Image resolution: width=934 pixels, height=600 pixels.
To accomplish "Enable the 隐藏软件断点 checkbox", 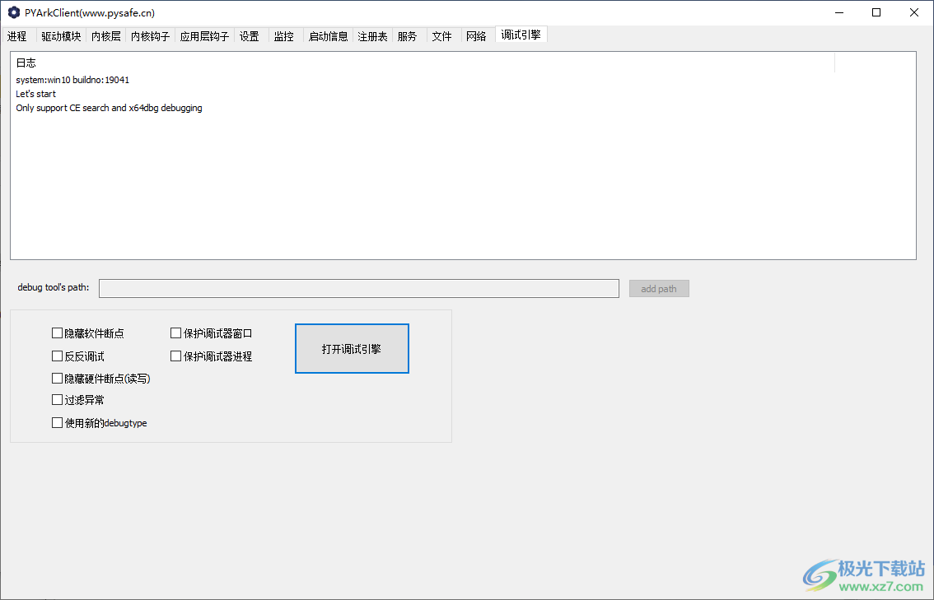I will (57, 333).
